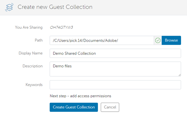Click inside the Description text area
Image resolution: width=187 pixels, height=118 pixels.
pos(115,69)
